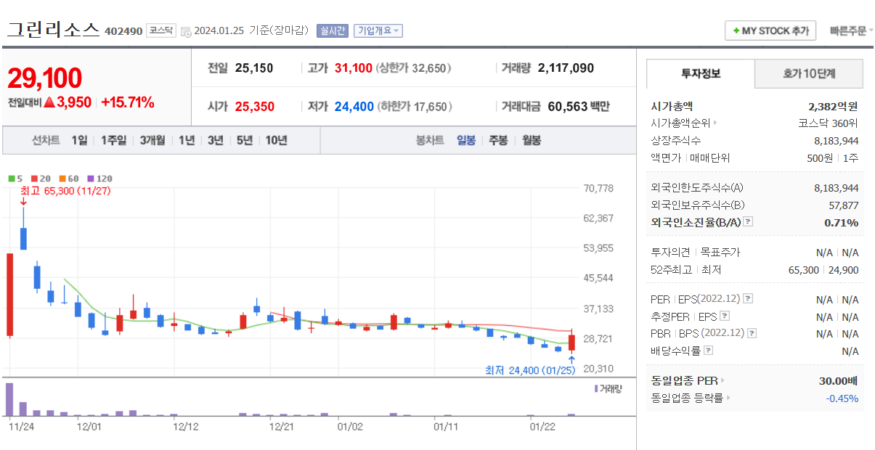Screen dimensions: 875x450
Task: Click the 거래대금 value 60,563
Action: (568, 107)
